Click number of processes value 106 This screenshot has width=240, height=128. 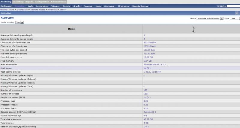[x=145, y=90]
